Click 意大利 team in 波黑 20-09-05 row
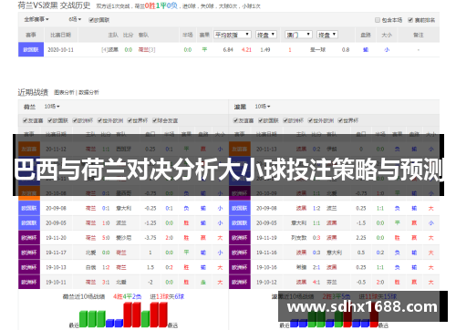Screen dimensions: 456x330 pyautogui.click(x=298, y=223)
